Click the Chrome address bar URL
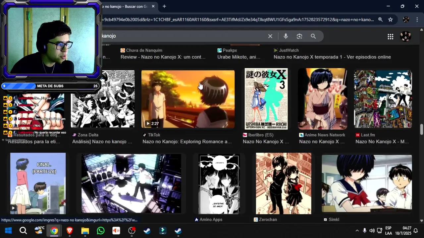Viewport: 424px width, 238px height. point(238,20)
